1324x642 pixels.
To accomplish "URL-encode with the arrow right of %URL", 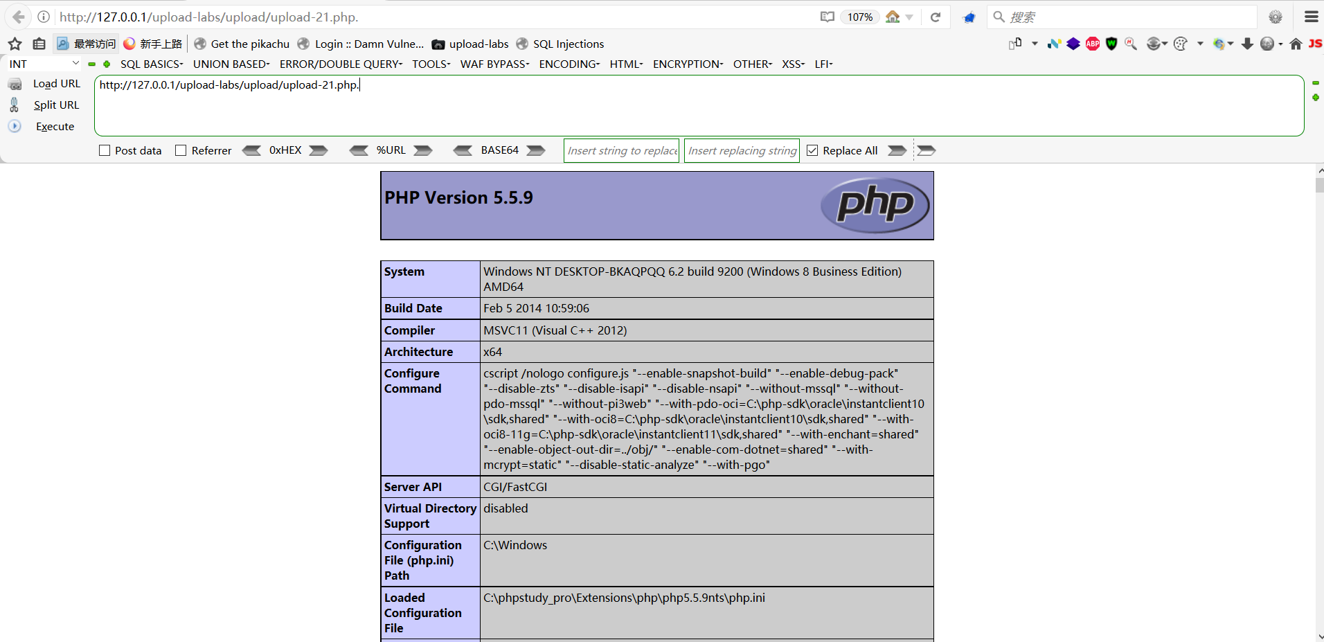I will pos(423,150).
